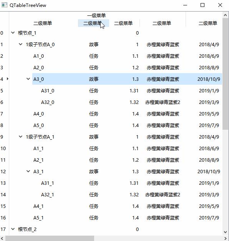
Task: Click the vertical scrollbar thumb
Action: point(225,74)
